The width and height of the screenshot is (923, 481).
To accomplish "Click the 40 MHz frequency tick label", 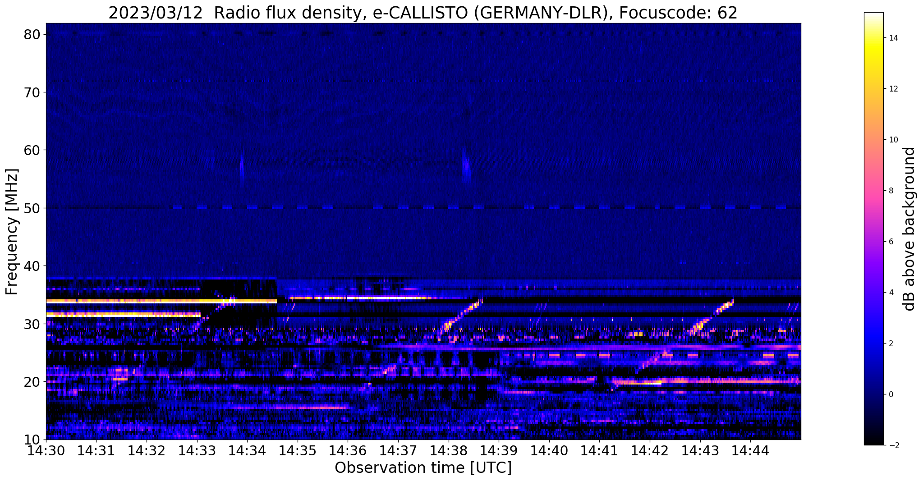I will pyautogui.click(x=33, y=266).
